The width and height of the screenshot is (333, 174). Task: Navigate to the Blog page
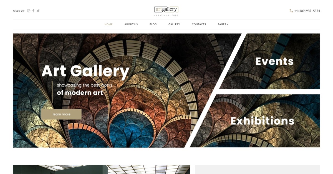pos(153,24)
